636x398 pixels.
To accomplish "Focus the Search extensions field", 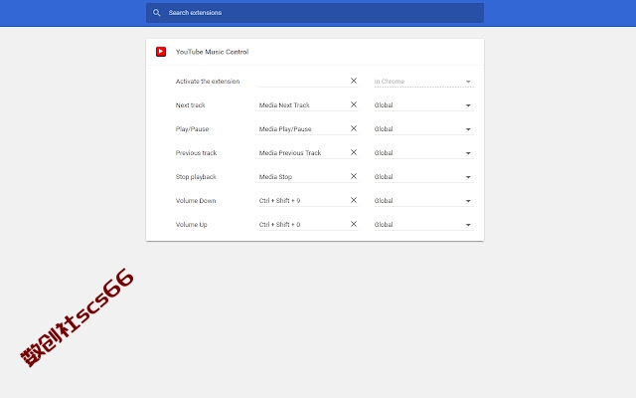I will [x=315, y=13].
